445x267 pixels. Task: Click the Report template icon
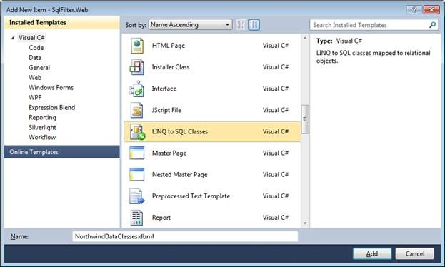click(137, 218)
